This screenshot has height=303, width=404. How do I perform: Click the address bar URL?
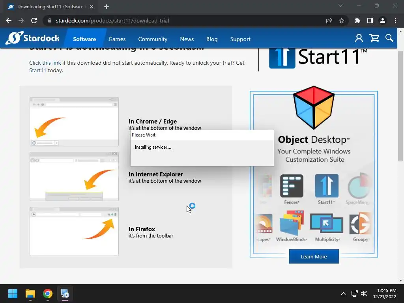tap(112, 21)
